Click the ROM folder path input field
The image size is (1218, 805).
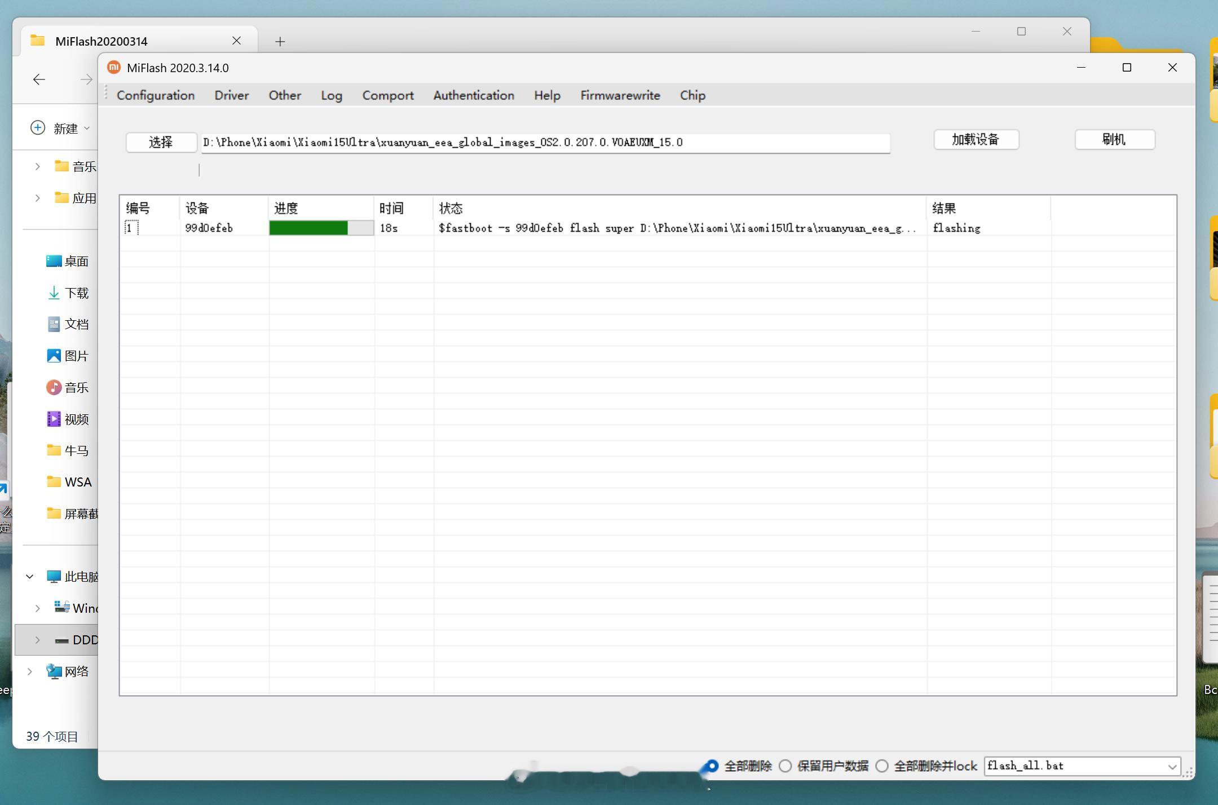click(545, 143)
